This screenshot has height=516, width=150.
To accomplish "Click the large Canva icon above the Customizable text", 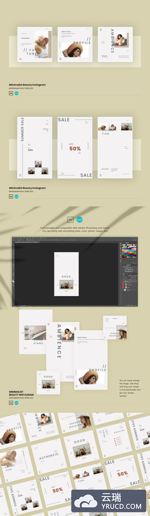I will (x=79, y=220).
